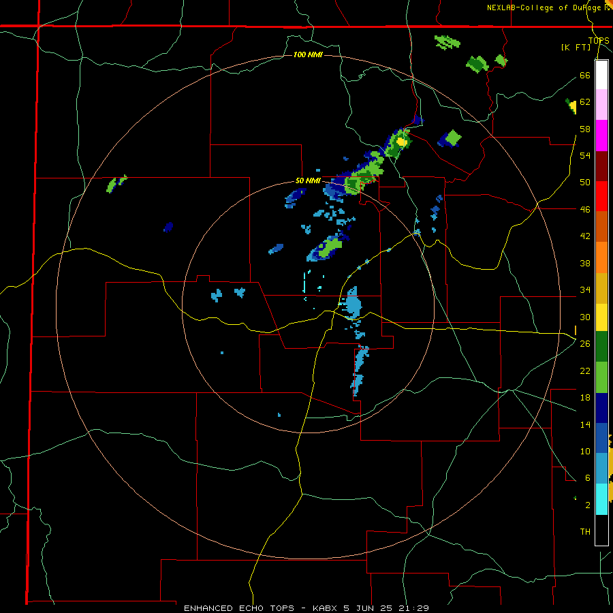This screenshot has width=613, height=613.
Task: Click the legend value "6"
Action: click(x=587, y=477)
